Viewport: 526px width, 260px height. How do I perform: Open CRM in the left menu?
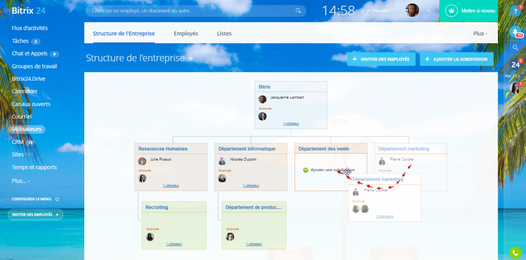17,142
